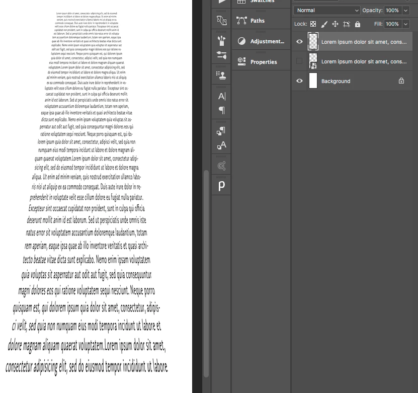Open the Brushes panel icon
Screen dimensions: 418x393
[221, 41]
